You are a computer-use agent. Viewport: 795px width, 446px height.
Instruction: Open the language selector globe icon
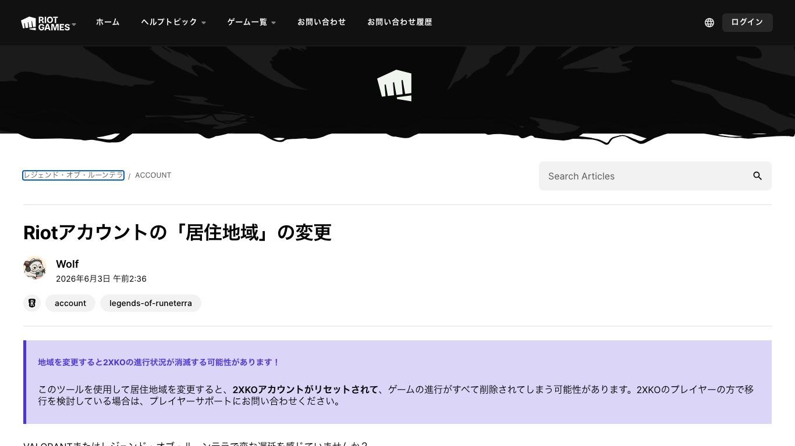click(709, 23)
